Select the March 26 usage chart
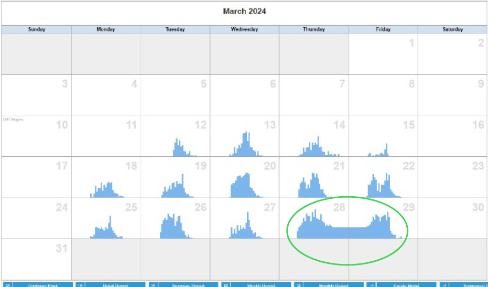The width and height of the screenshot is (488, 287). coord(172,228)
